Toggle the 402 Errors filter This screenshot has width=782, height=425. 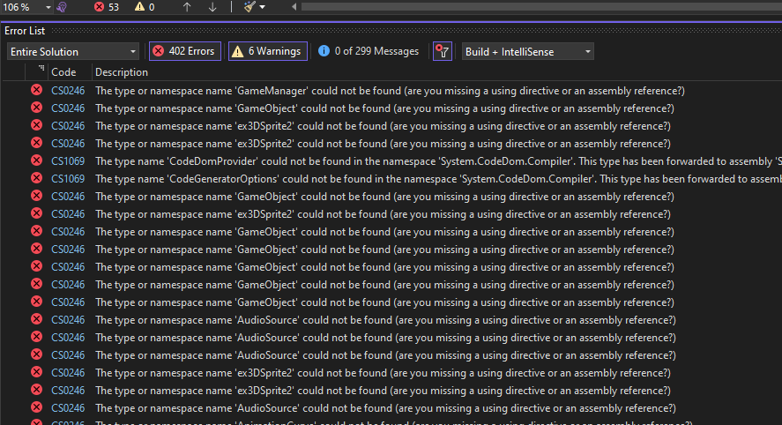pos(184,51)
